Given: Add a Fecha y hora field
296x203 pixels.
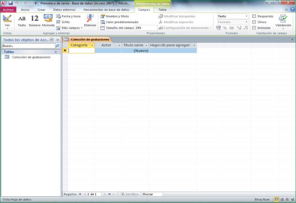Looking at the screenshot, I should pos(68,16).
